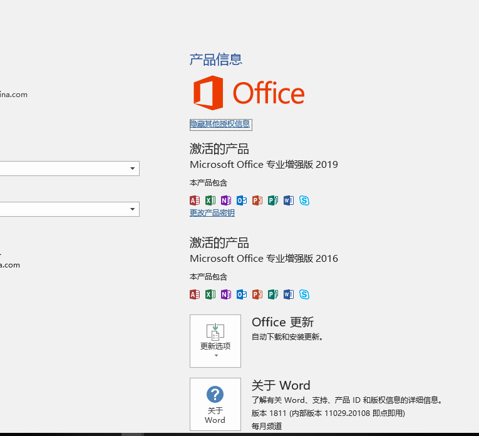The image size is (479, 436).
Task: Click 本产品包含 label under Office 2016
Action: click(209, 277)
